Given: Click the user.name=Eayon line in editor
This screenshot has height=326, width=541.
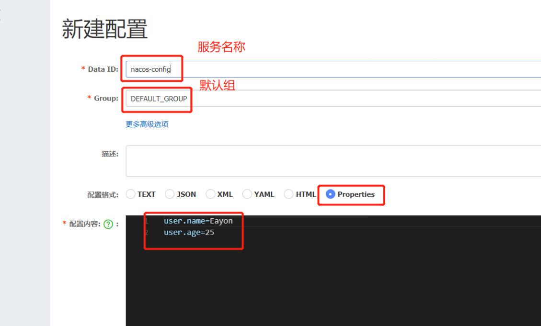Looking at the screenshot, I should coord(198,221).
